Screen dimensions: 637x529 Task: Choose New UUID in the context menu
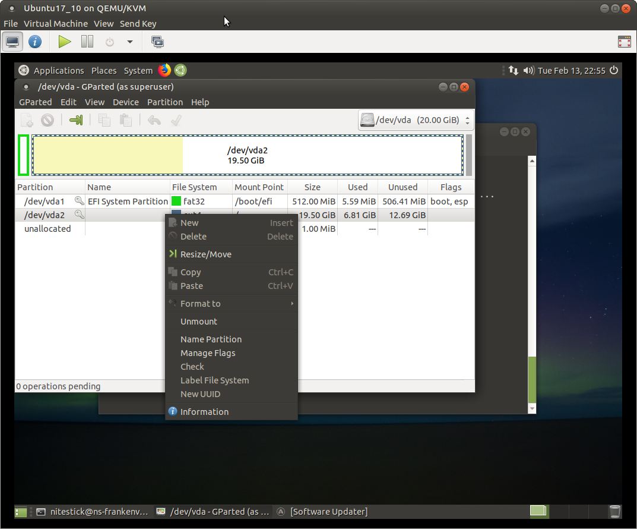(232, 394)
